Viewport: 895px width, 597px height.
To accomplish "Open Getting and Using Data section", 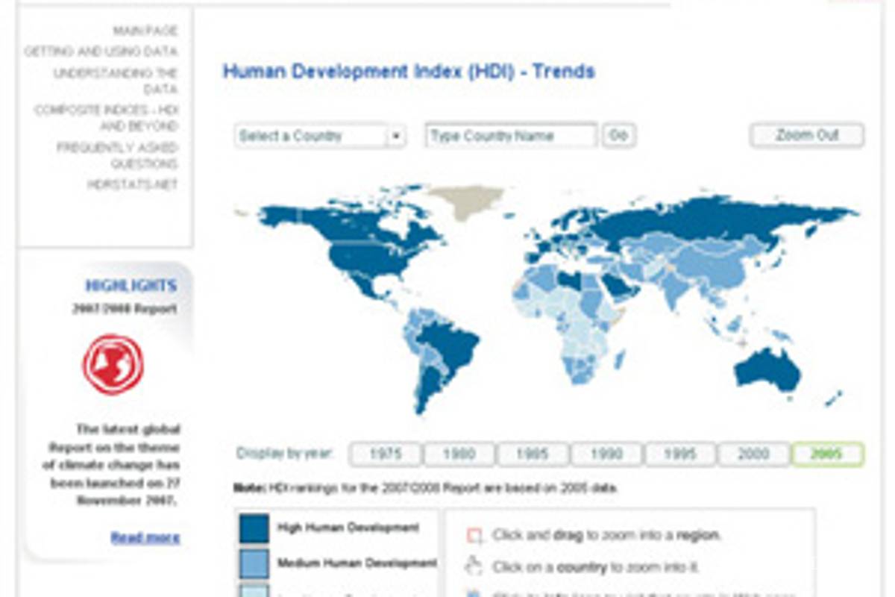I will (101, 52).
